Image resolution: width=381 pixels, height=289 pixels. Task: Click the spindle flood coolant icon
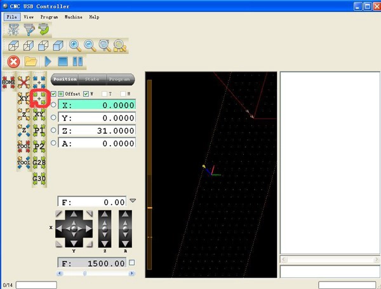29,30
